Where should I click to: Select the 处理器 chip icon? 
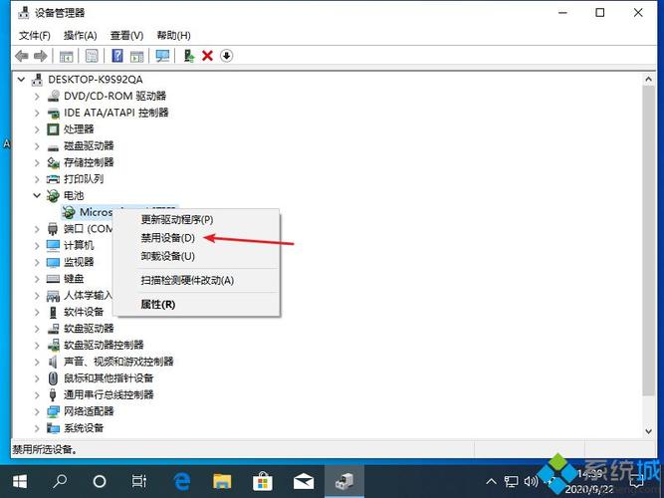53,129
